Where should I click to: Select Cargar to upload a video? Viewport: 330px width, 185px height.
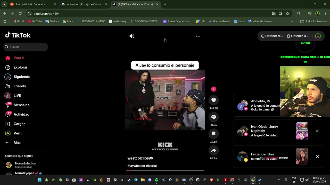pos(19,124)
